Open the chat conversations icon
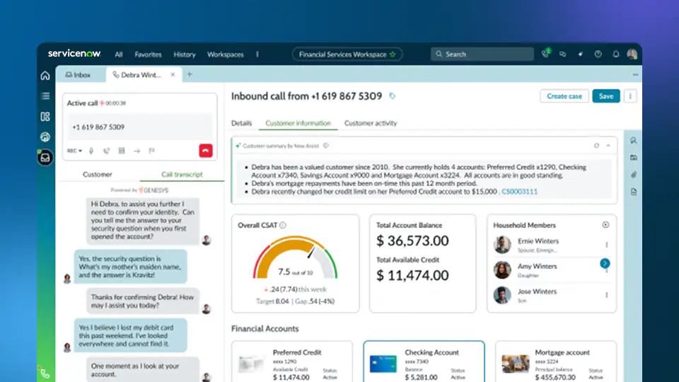Screen dimensions: 679x382 tap(562, 54)
